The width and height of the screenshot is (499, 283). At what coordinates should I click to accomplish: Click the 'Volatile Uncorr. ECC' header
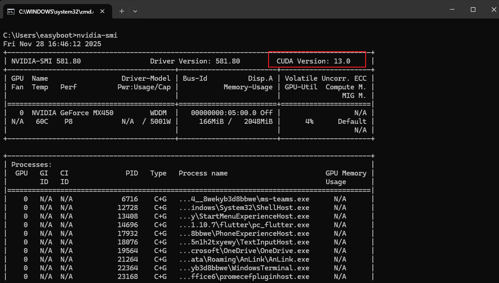pos(326,78)
